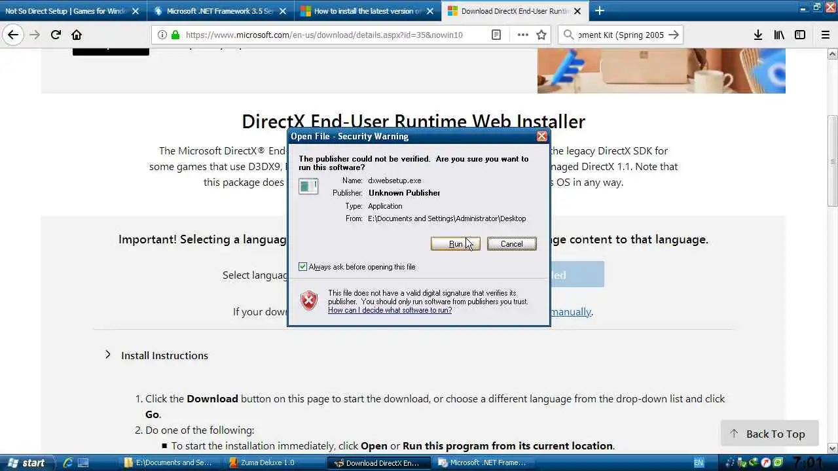Viewport: 838px width, 471px height.
Task: Click the DirectX End-User Runtime Web Installer heading
Action: [x=413, y=122]
